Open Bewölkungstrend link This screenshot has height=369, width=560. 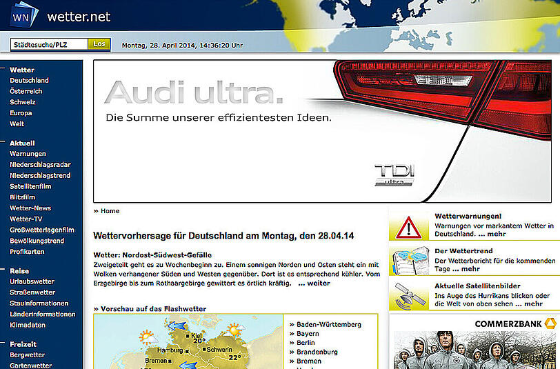(37, 241)
